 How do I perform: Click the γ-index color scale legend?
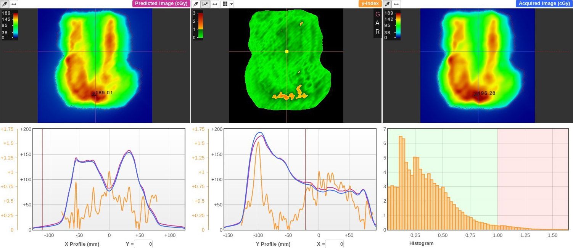pos(200,25)
